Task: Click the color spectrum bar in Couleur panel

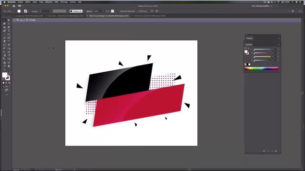Action: coord(262,68)
